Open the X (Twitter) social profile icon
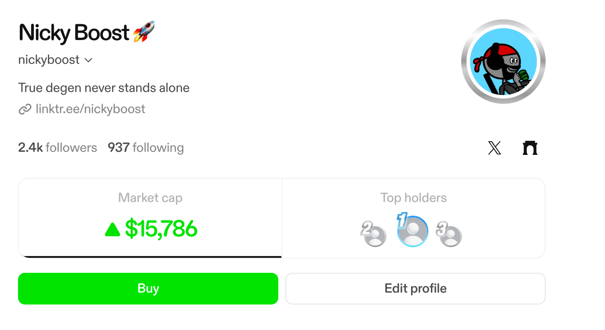This screenshot has width=605, height=330. point(495,148)
